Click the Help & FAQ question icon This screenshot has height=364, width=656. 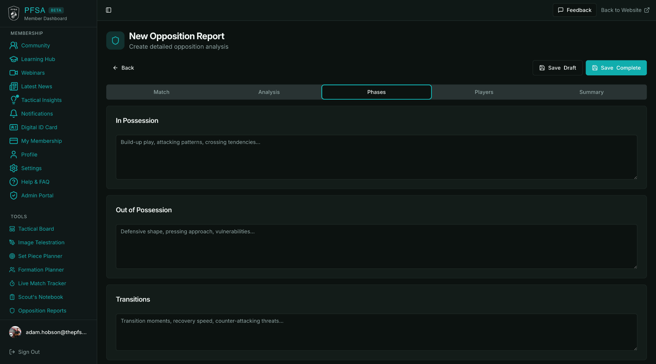click(14, 182)
